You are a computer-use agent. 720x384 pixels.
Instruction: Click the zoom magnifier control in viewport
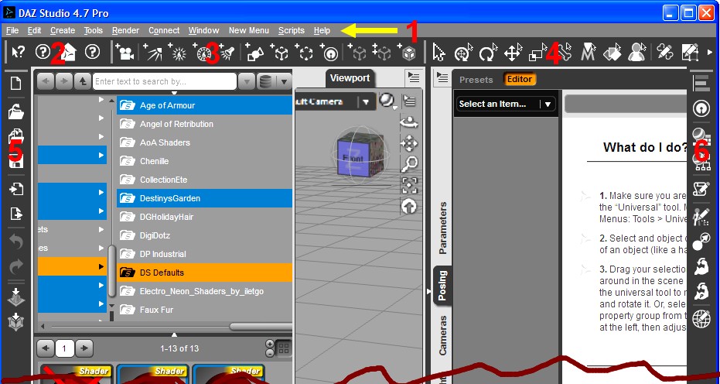pos(409,164)
